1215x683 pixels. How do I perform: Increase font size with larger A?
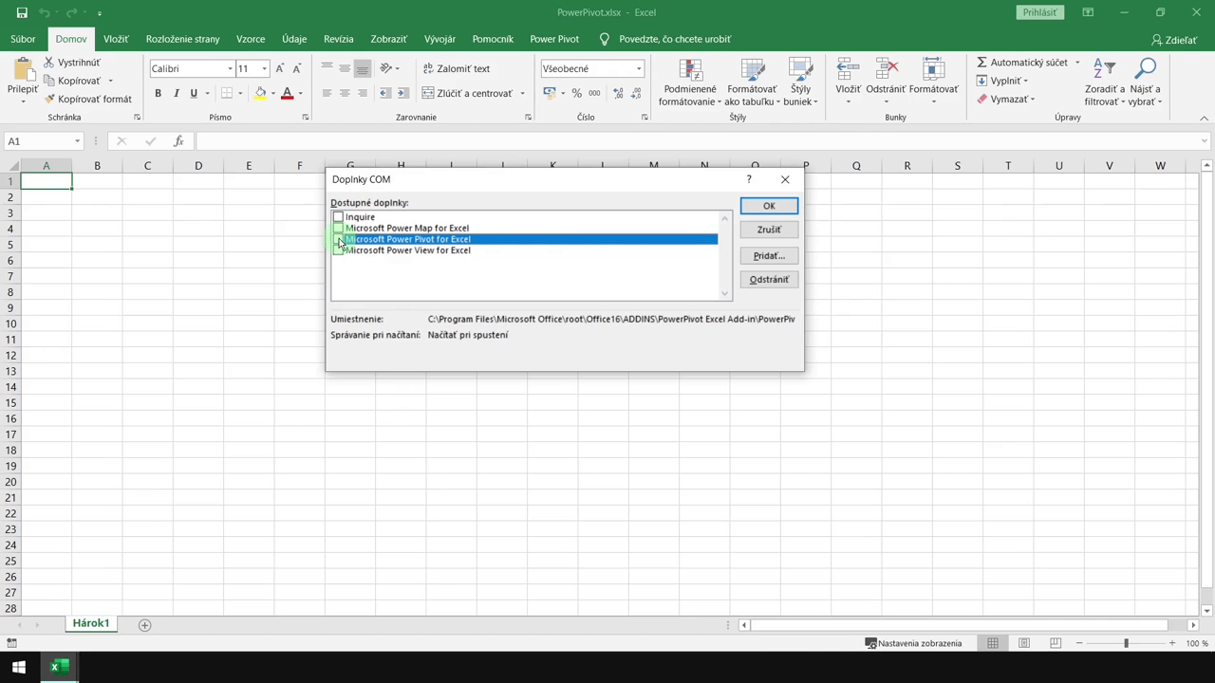tap(280, 68)
